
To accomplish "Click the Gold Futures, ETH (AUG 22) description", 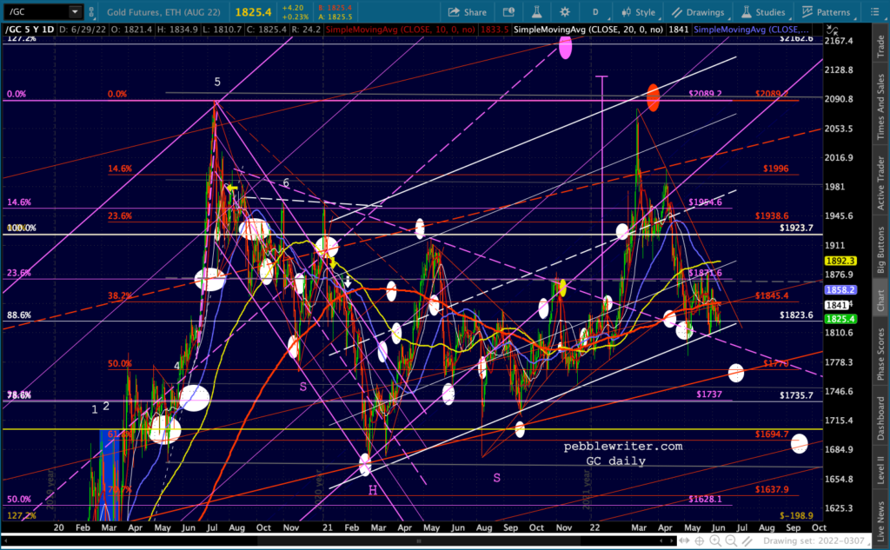I will tap(163, 12).
